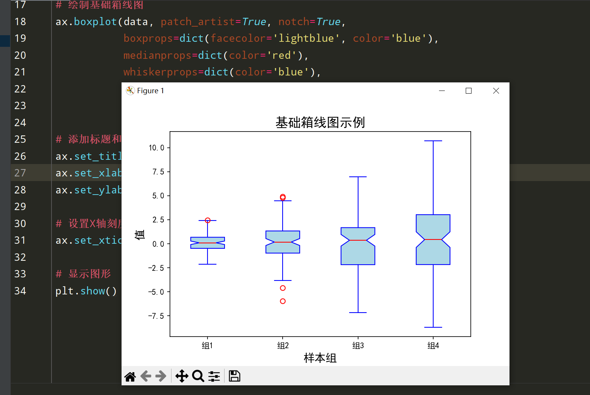Minimize the Figure 1 window
This screenshot has width=590, height=395.
pos(442,91)
